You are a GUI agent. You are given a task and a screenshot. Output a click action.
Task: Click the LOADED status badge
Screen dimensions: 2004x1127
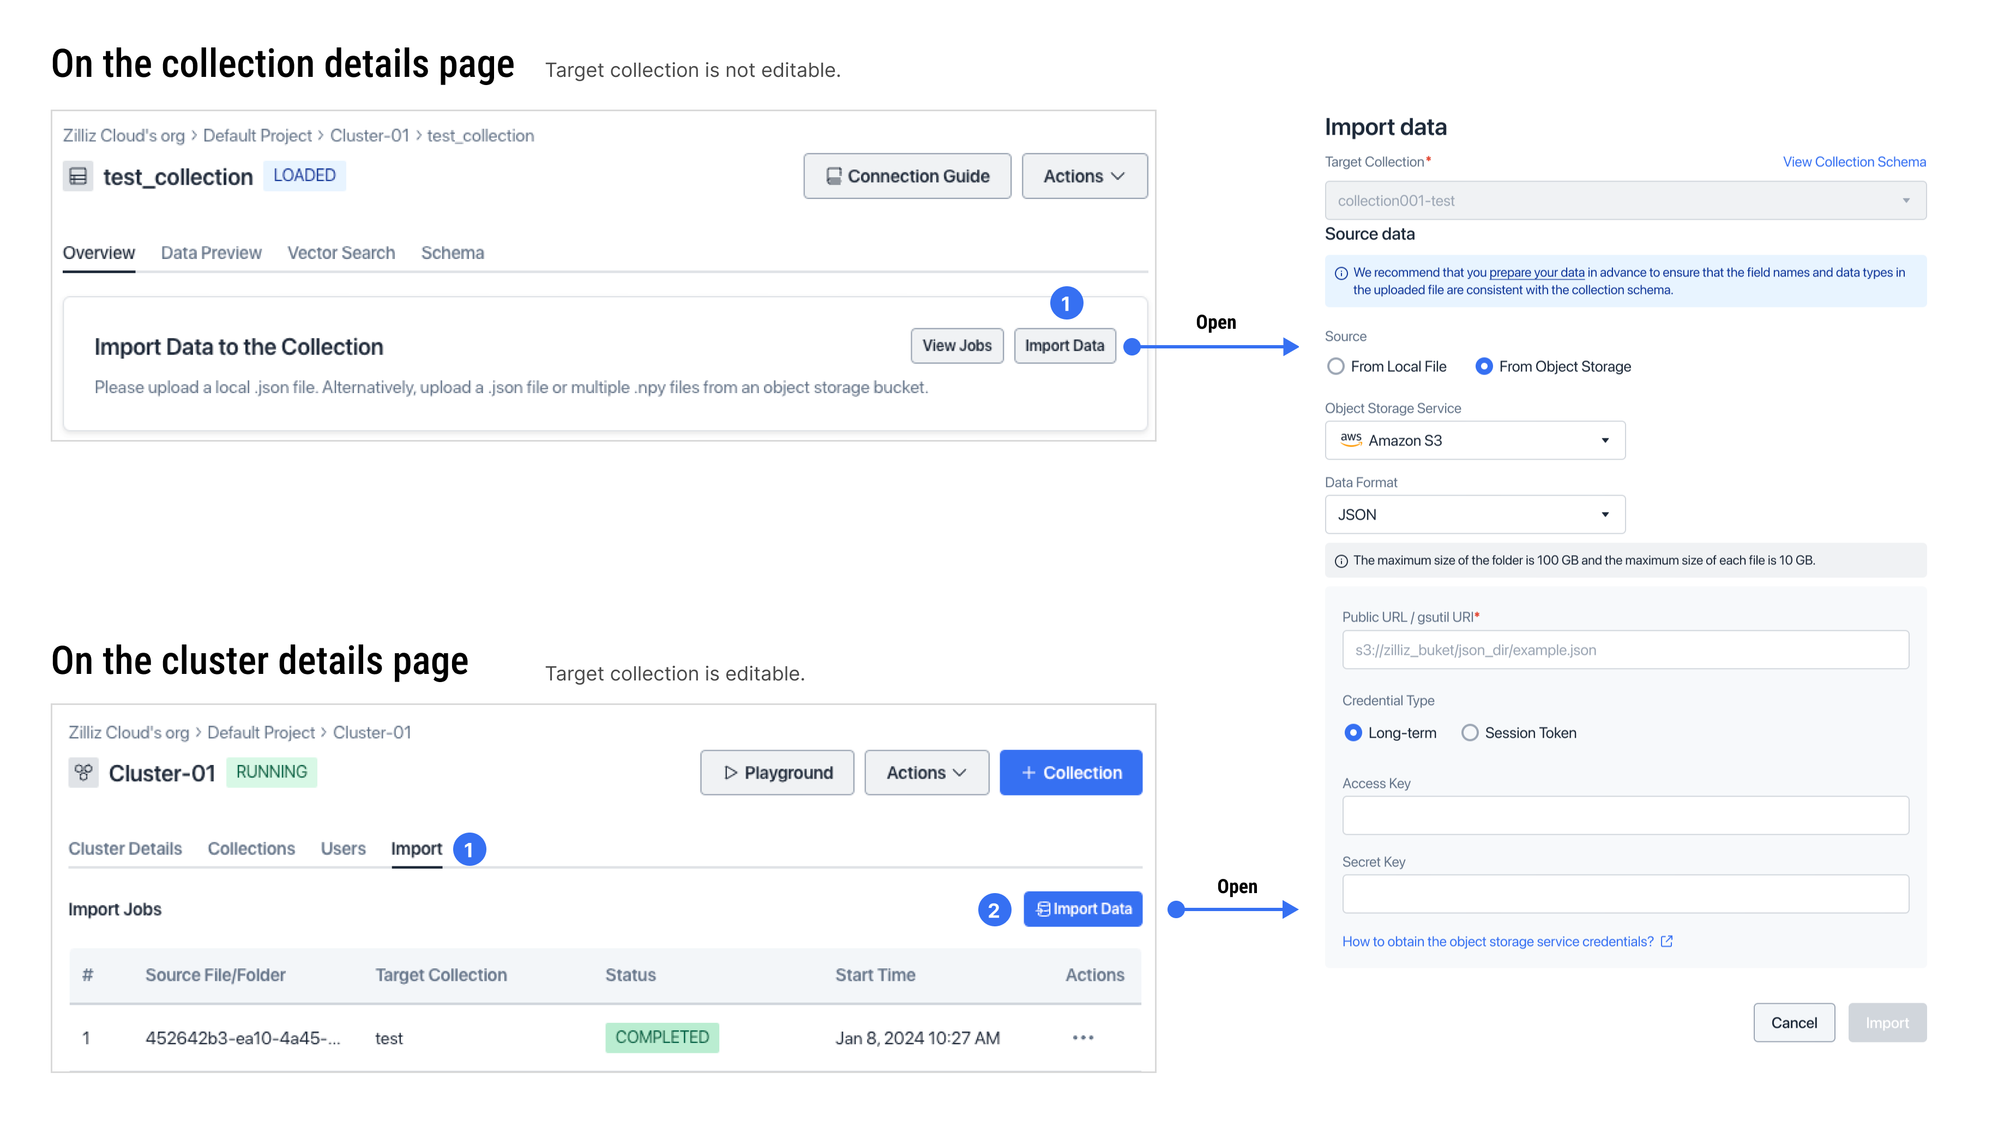click(304, 175)
